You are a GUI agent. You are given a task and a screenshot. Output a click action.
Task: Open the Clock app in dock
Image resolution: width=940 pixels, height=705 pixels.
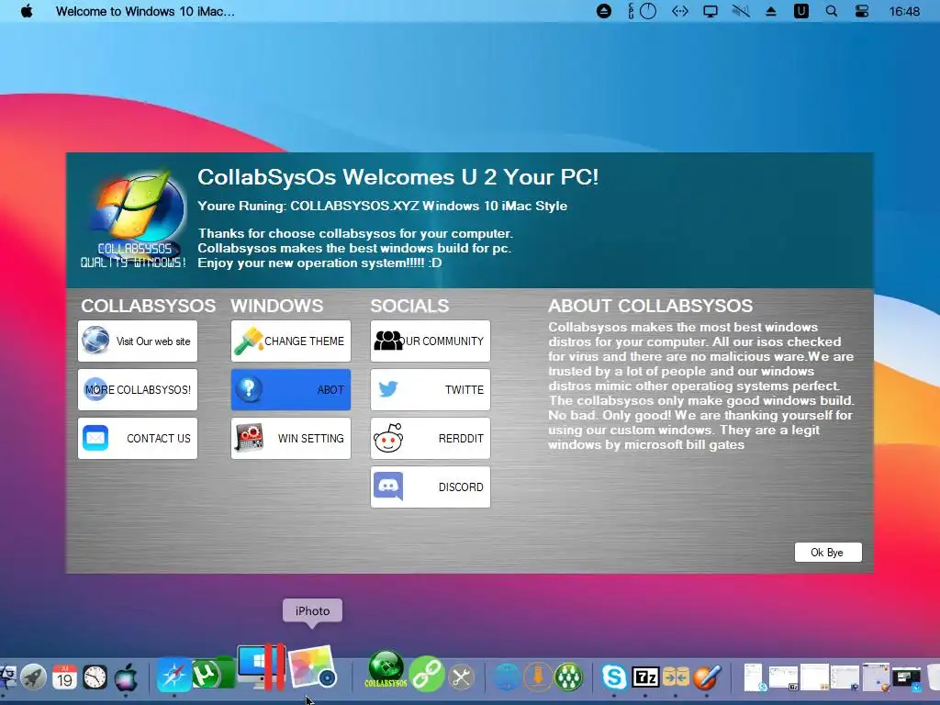[95, 677]
